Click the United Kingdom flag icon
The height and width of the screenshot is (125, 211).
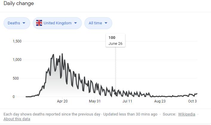pyautogui.click(x=39, y=23)
